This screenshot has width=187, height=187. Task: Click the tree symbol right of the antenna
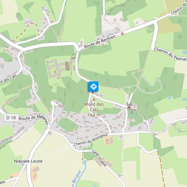[147, 105]
